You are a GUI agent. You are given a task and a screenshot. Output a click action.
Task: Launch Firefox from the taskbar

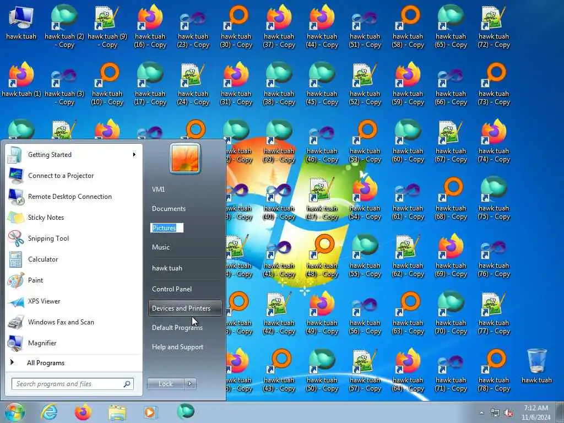[83, 412]
